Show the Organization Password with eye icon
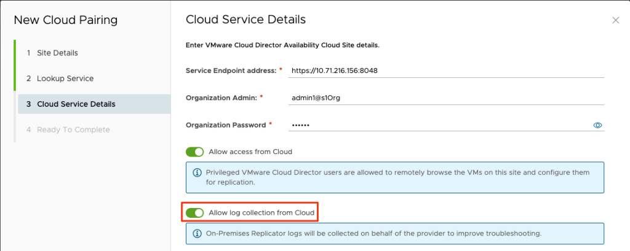 point(597,125)
